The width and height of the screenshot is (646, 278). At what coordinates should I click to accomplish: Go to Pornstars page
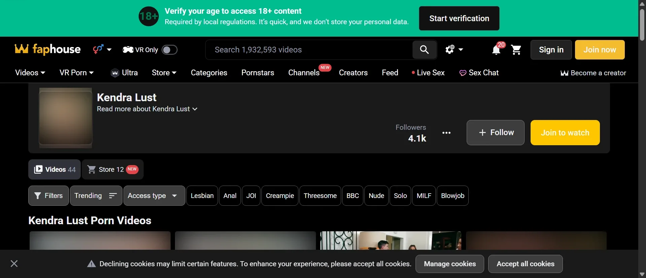tap(258, 73)
